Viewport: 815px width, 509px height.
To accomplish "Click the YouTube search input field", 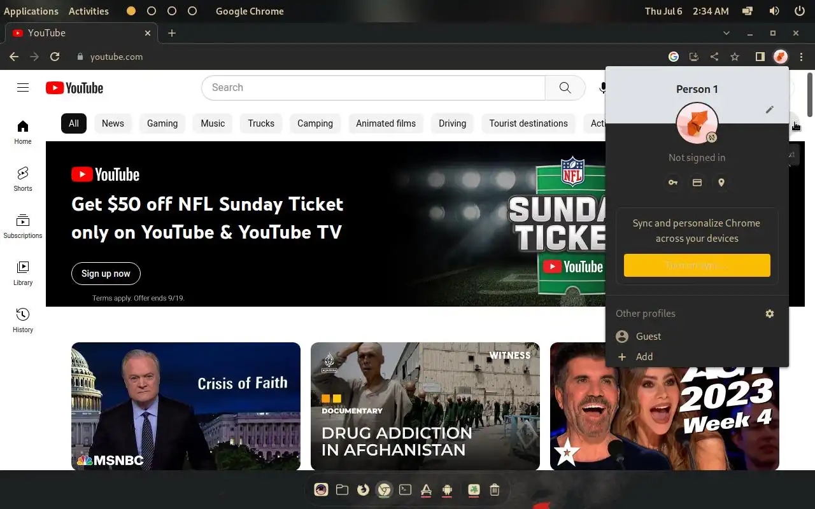I will coord(373,88).
